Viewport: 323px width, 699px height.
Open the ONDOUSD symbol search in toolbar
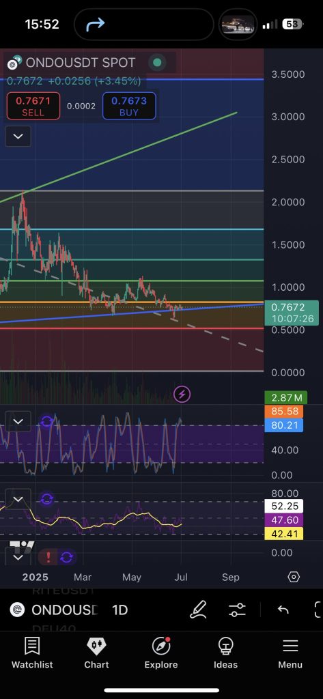coord(64,610)
